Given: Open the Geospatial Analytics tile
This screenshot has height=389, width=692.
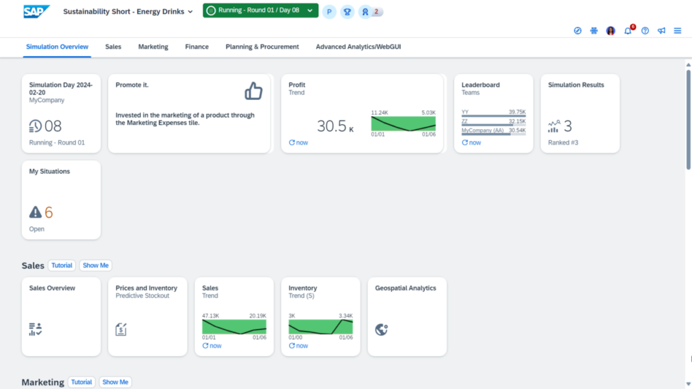Looking at the screenshot, I should tap(407, 317).
